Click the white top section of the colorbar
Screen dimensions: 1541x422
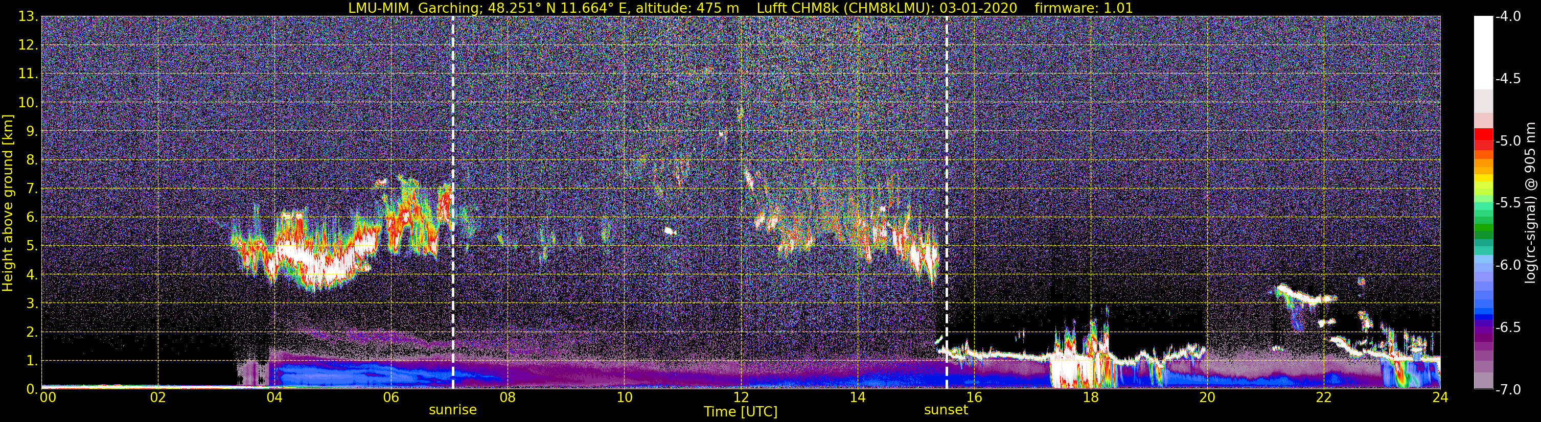pyautogui.click(x=1483, y=53)
